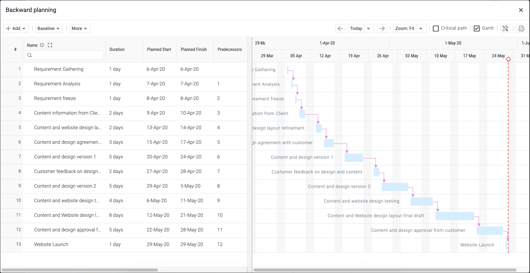
Task: Enable the Critical path checkbox
Action: coord(436,28)
